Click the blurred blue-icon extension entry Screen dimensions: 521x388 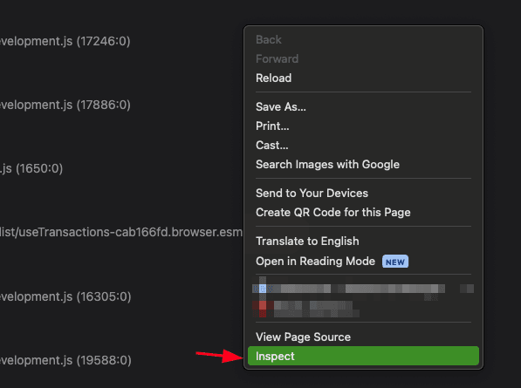363,289
